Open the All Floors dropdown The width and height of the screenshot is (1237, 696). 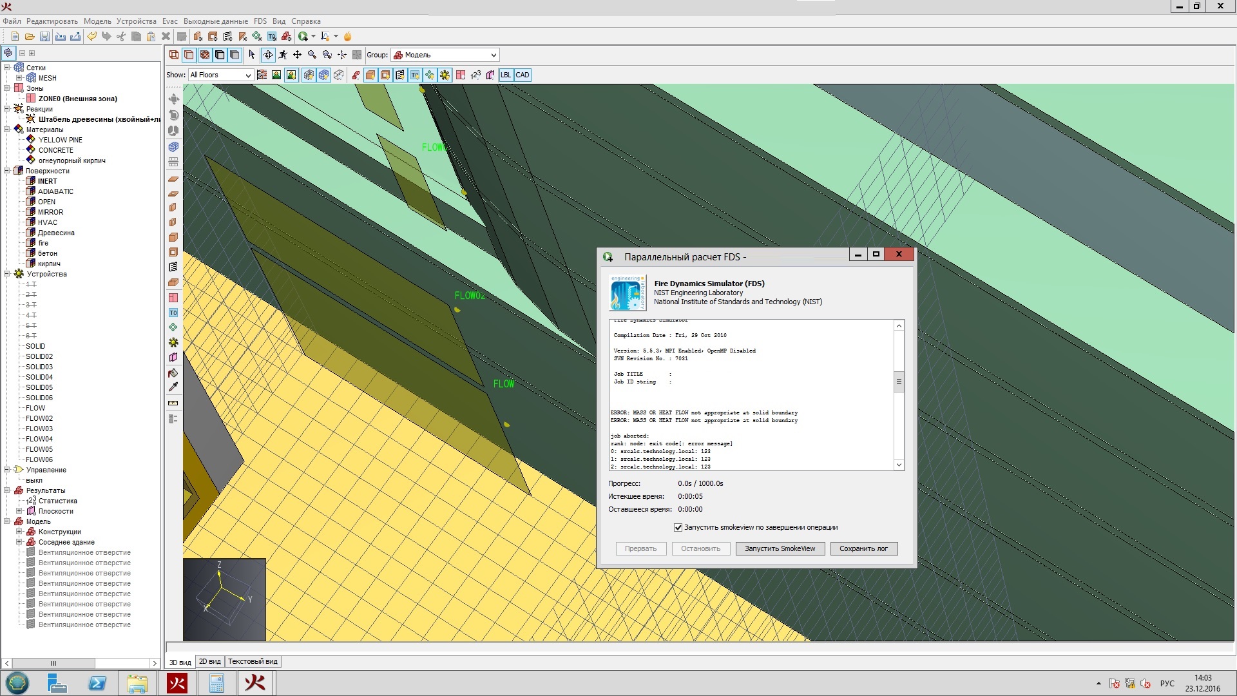[220, 75]
